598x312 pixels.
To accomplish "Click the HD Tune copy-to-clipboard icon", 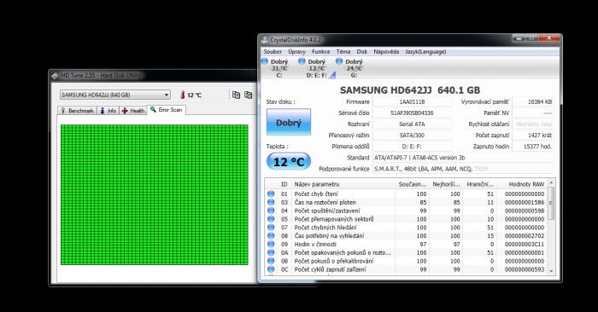I will tap(236, 95).
